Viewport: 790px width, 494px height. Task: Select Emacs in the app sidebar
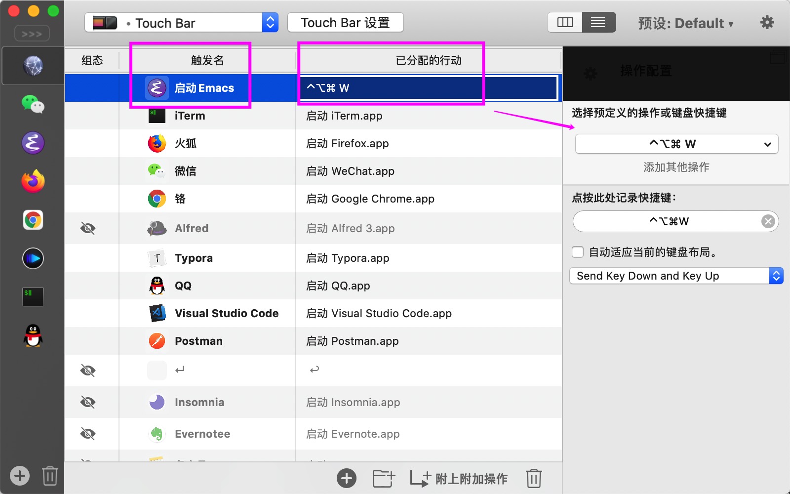click(x=33, y=143)
